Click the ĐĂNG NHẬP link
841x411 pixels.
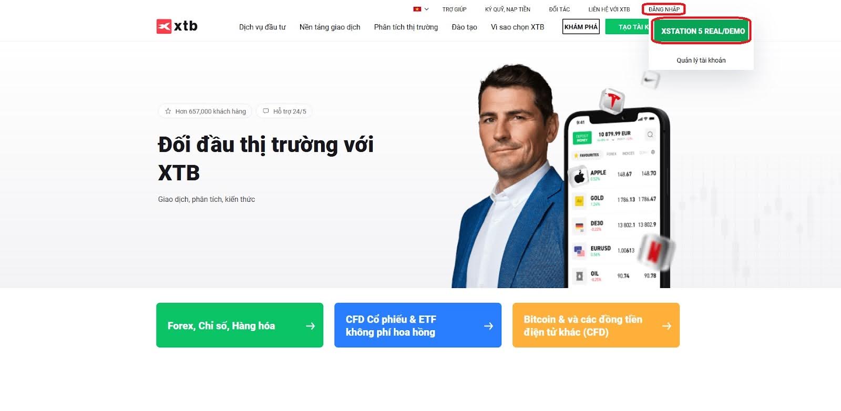click(x=664, y=9)
